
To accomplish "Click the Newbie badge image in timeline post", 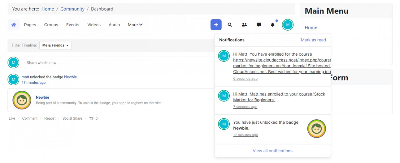I will point(22,100).
